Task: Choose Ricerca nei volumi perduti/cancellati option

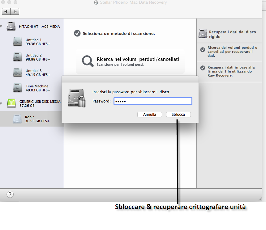Action: coord(130,61)
